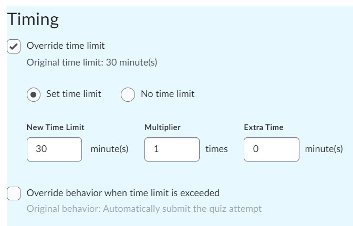Viewport: 353px width, 226px height.
Task: Click the greyed "Original behavior" description text
Action: click(144, 209)
